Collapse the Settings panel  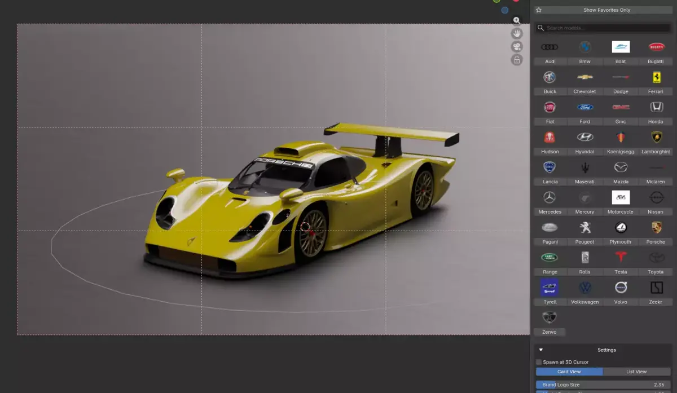point(541,350)
